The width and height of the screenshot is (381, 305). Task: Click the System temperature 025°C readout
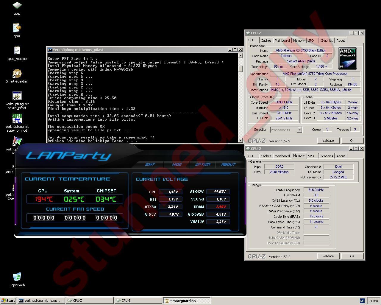pos(74,199)
